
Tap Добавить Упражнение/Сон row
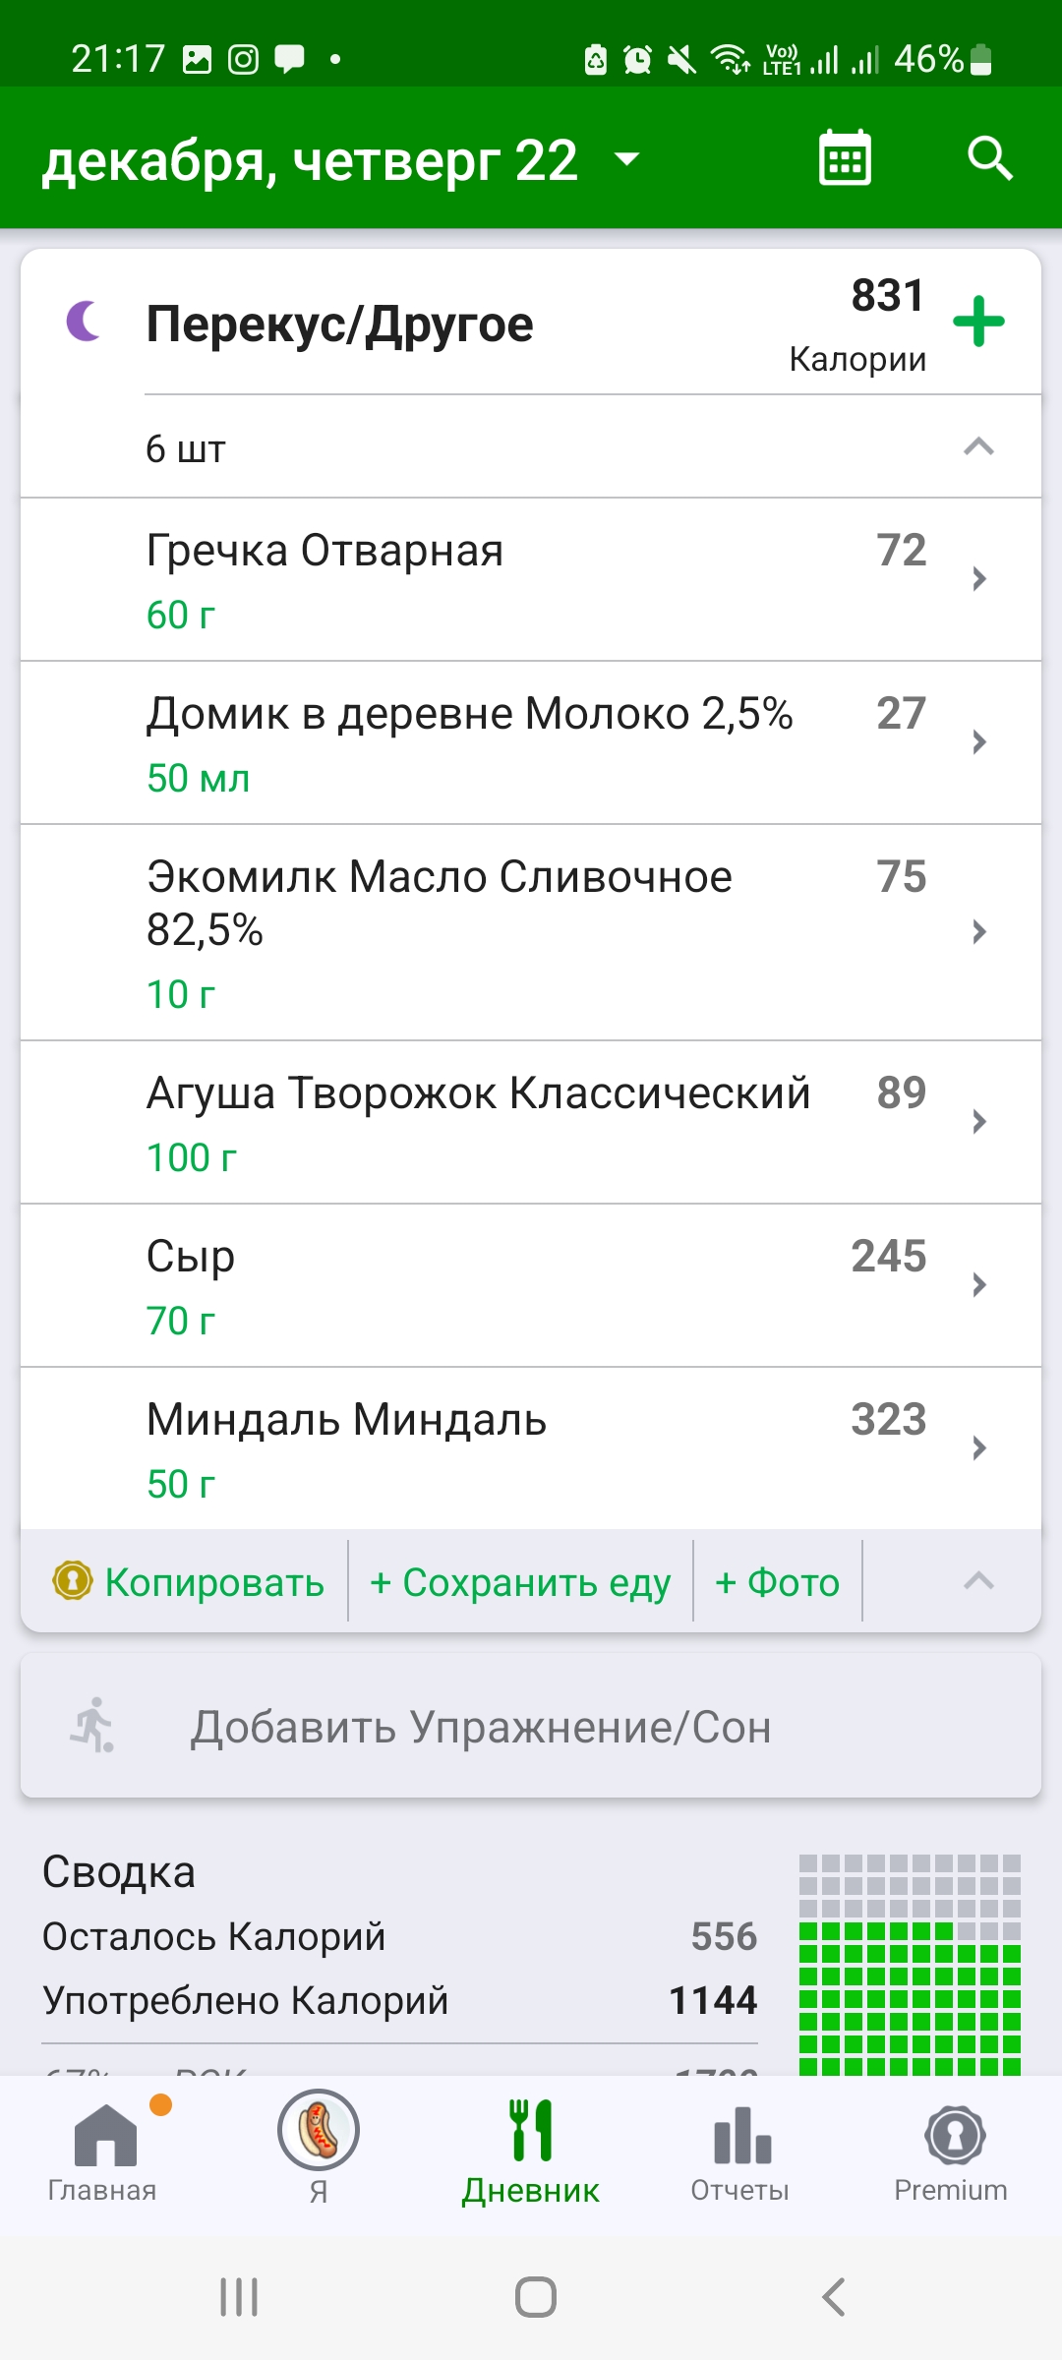[531, 1726]
